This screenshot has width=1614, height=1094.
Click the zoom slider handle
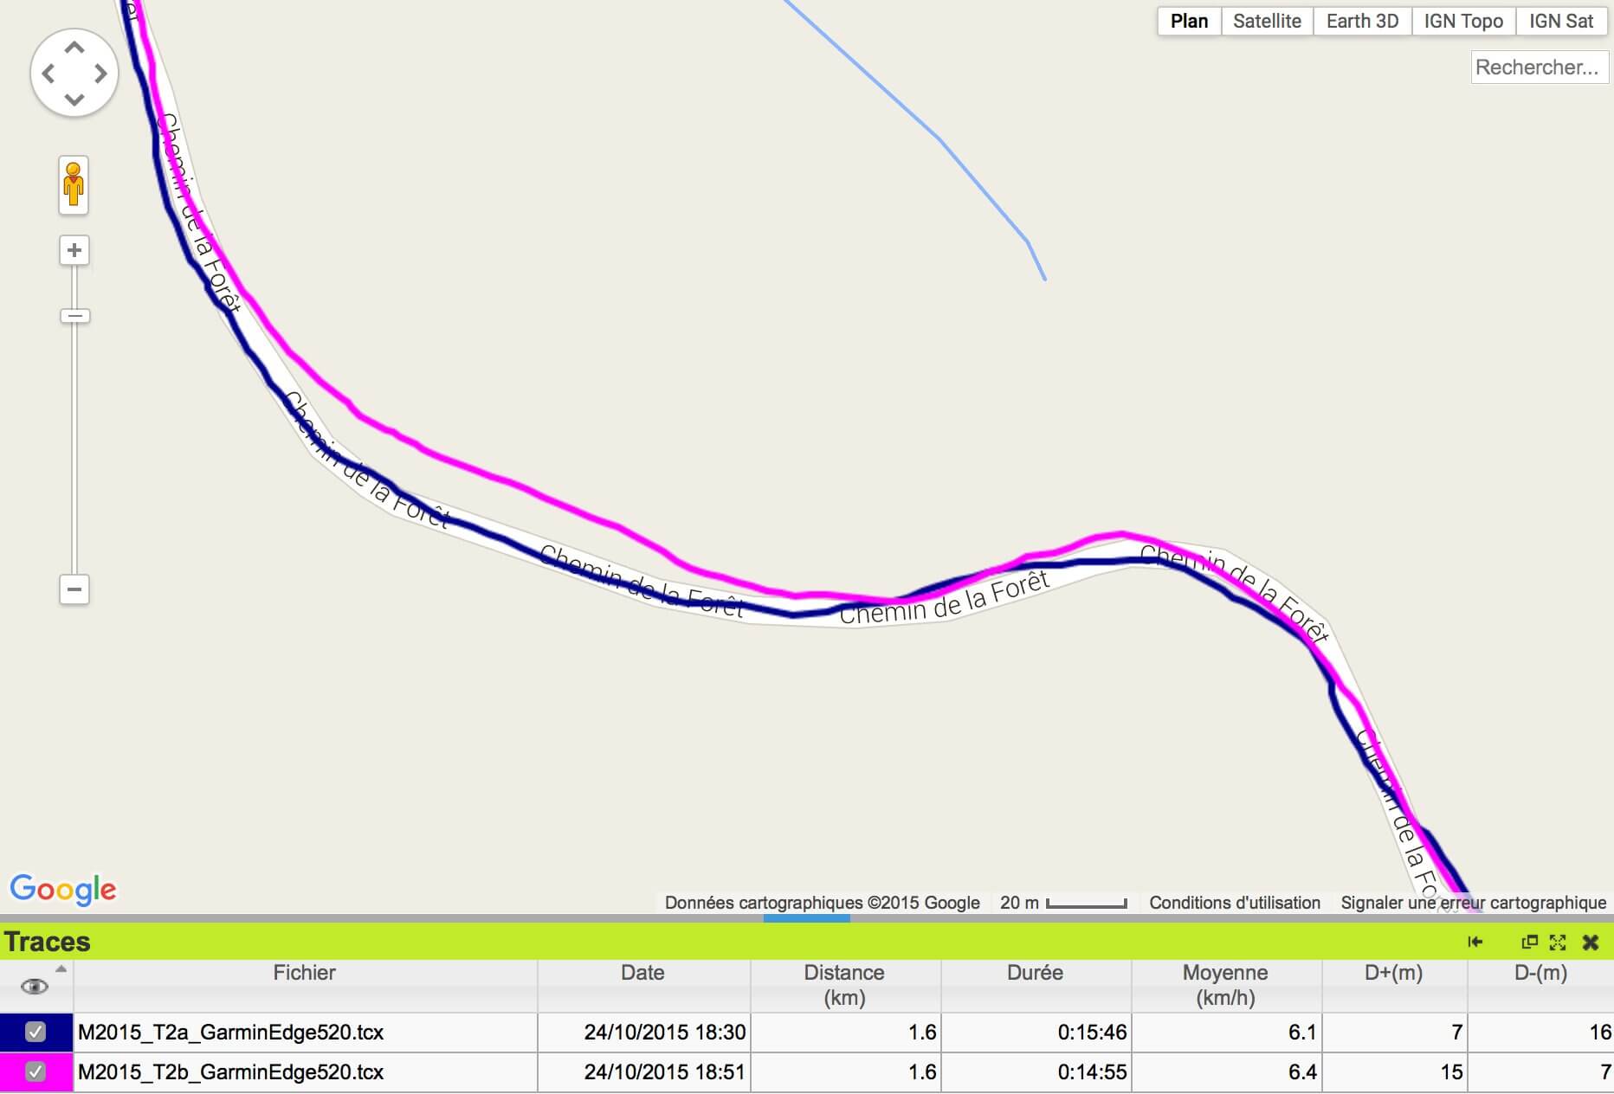[74, 316]
